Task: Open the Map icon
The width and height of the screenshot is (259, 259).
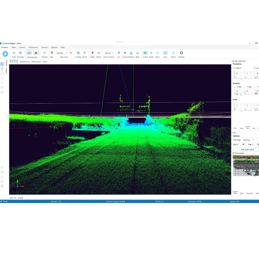Action: pyautogui.click(x=52, y=53)
